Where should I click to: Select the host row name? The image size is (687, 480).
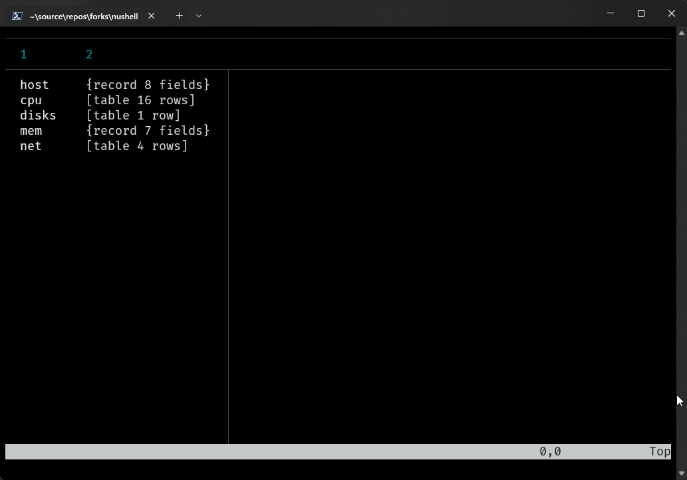34,85
